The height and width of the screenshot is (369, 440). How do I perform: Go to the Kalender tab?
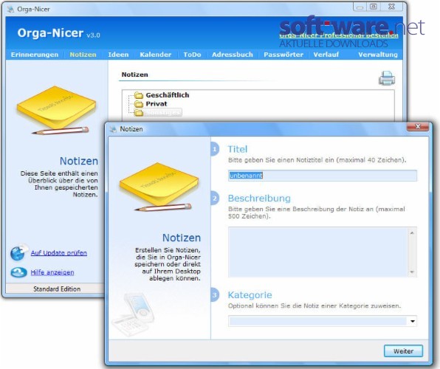click(156, 55)
